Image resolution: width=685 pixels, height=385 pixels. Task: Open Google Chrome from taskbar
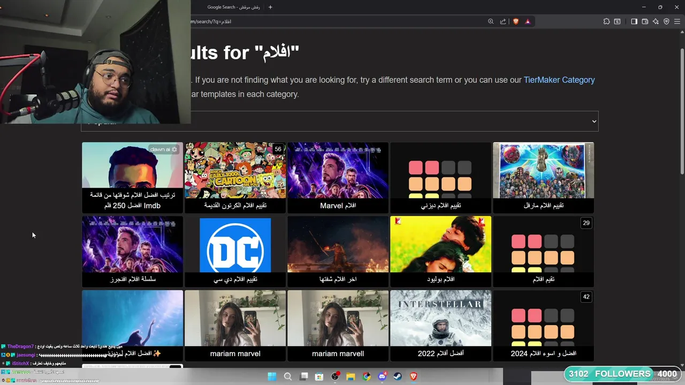click(x=367, y=376)
